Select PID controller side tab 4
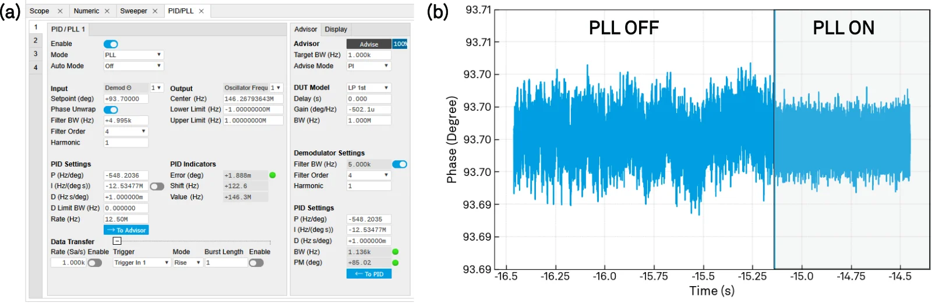The width and height of the screenshot is (935, 303). pyautogui.click(x=36, y=68)
